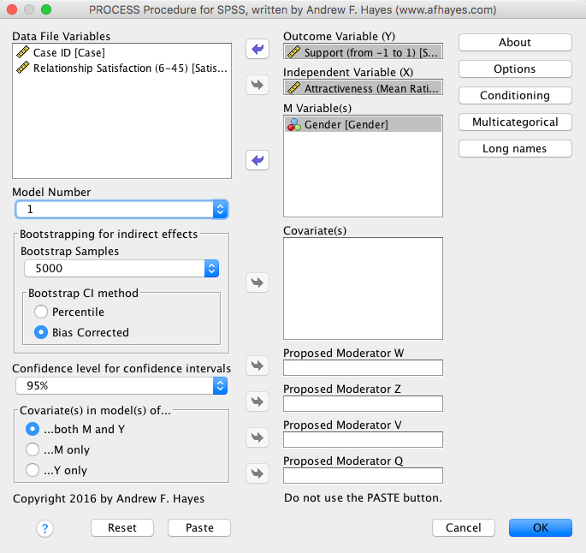Click the arrow button beside Independent Variable (X)
This screenshot has width=586, height=553.
pyautogui.click(x=257, y=85)
